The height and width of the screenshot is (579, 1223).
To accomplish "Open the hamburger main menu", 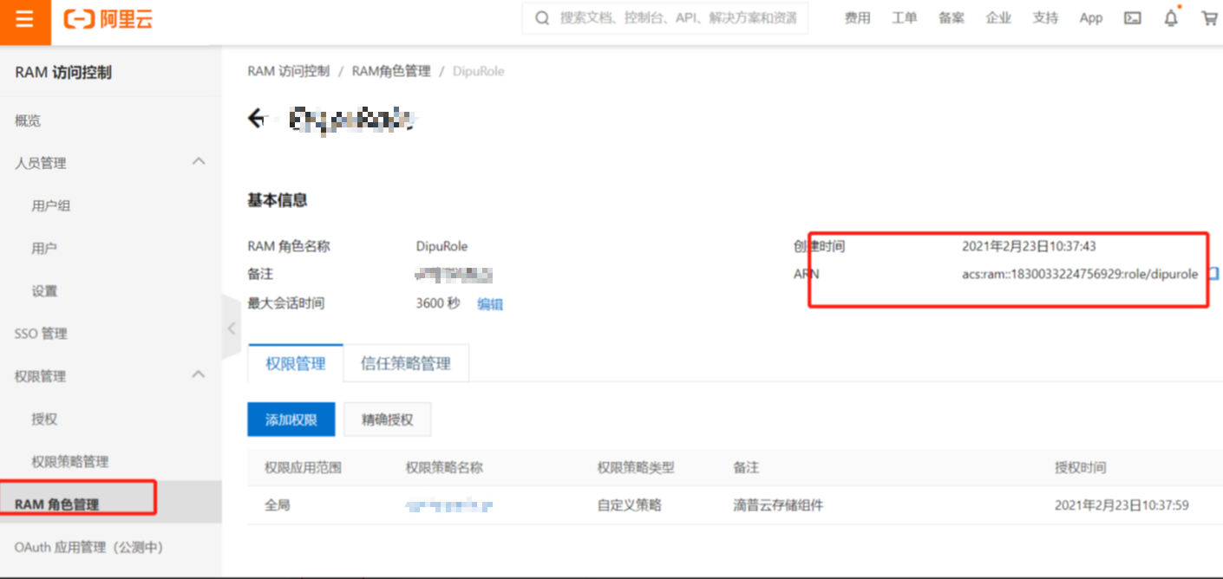I will pos(25,21).
